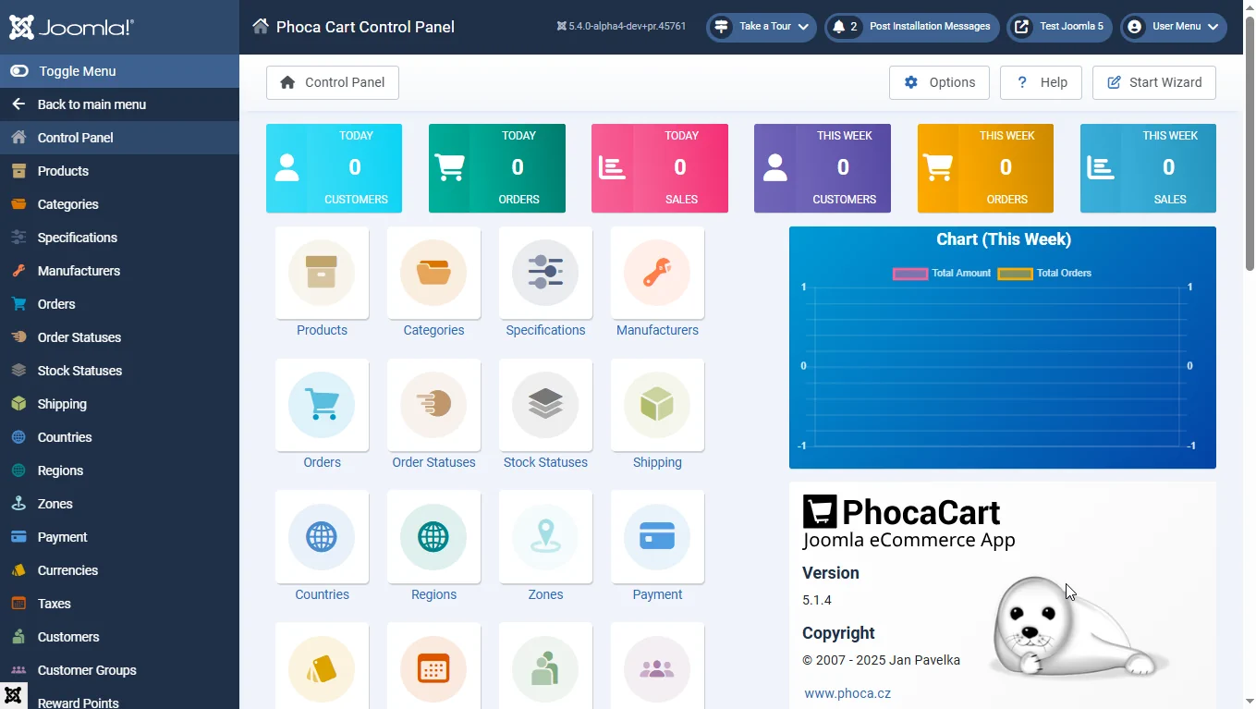This screenshot has height=709, width=1256.
Task: Click the small Joomla icon at sidebar bottom
Action: coord(13,695)
